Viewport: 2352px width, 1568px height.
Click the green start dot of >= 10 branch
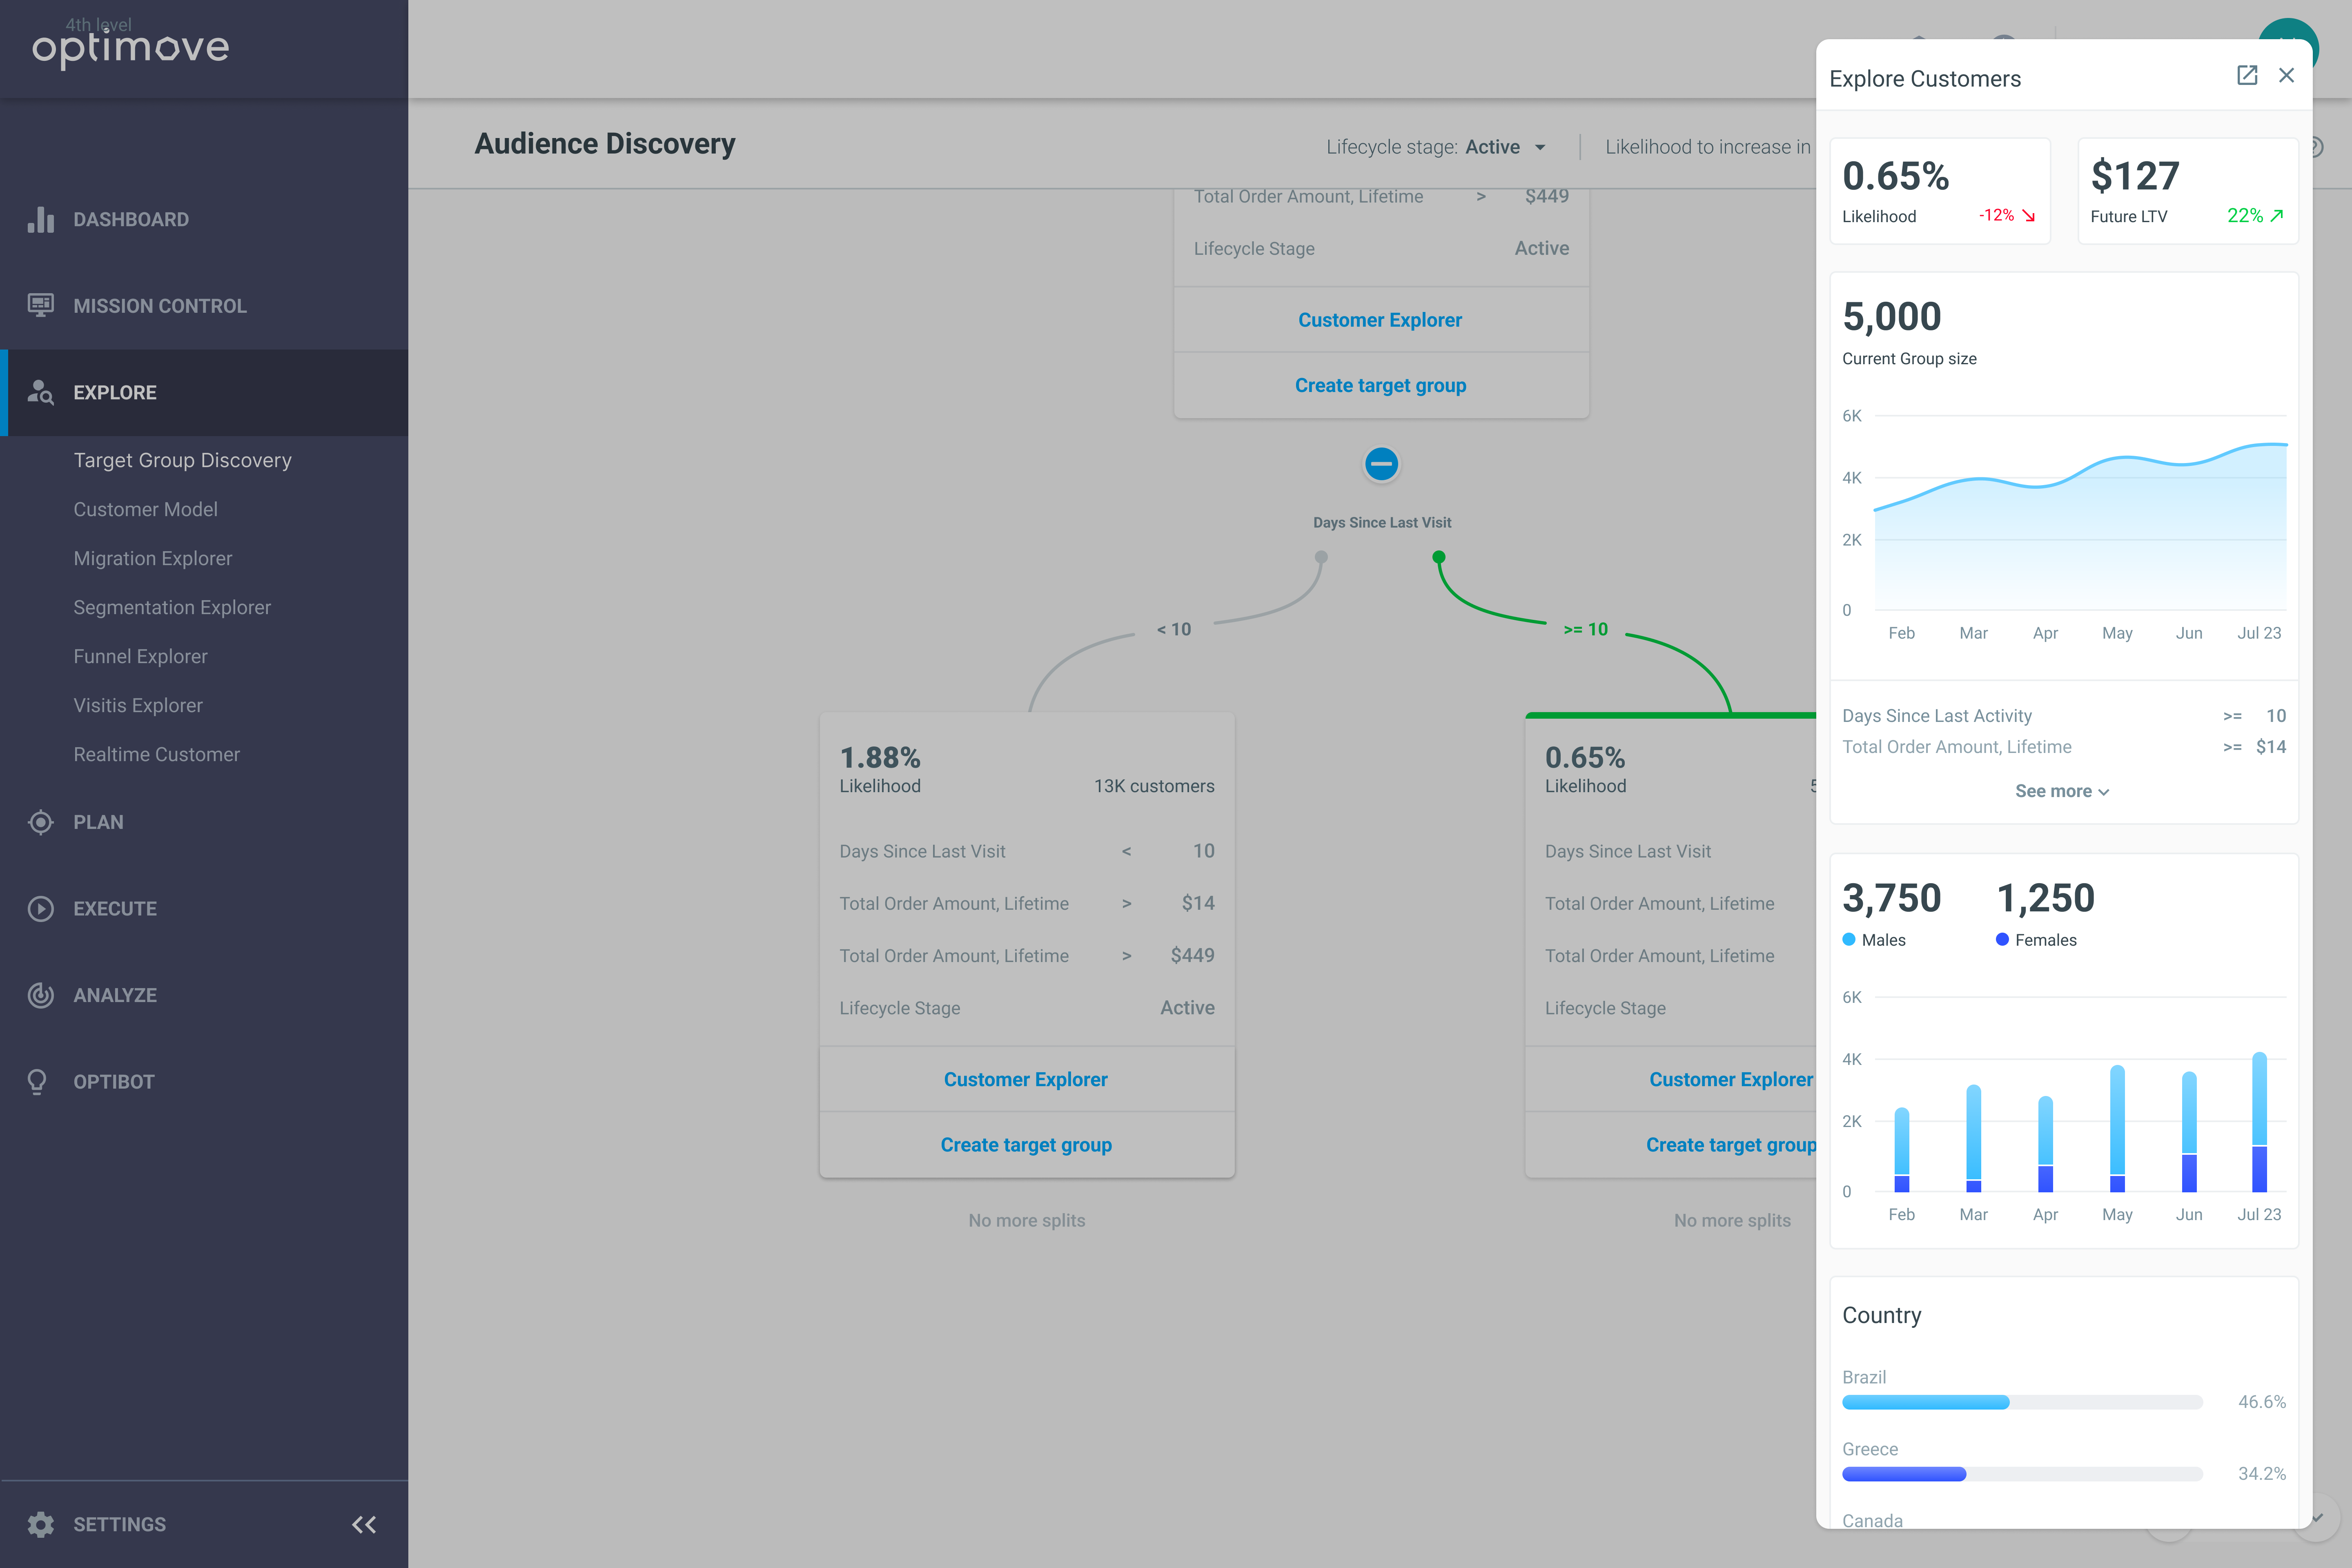click(1438, 557)
